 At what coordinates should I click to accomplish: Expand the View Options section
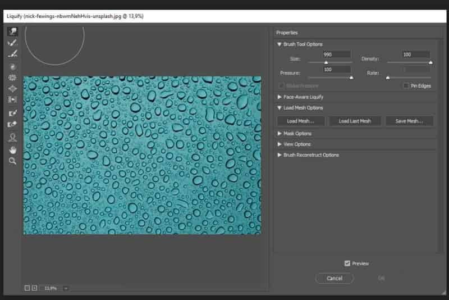pyautogui.click(x=279, y=144)
